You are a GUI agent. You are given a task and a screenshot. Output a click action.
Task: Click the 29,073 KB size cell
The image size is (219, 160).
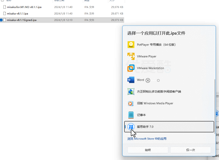(x=117, y=20)
